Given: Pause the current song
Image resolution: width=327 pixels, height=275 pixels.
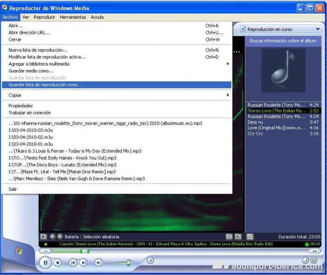Looking at the screenshot, I should tap(45, 263).
